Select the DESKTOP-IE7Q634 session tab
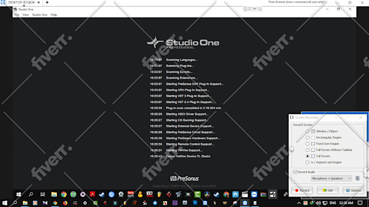Viewport: 369px width, 207px height. tap(21, 2)
